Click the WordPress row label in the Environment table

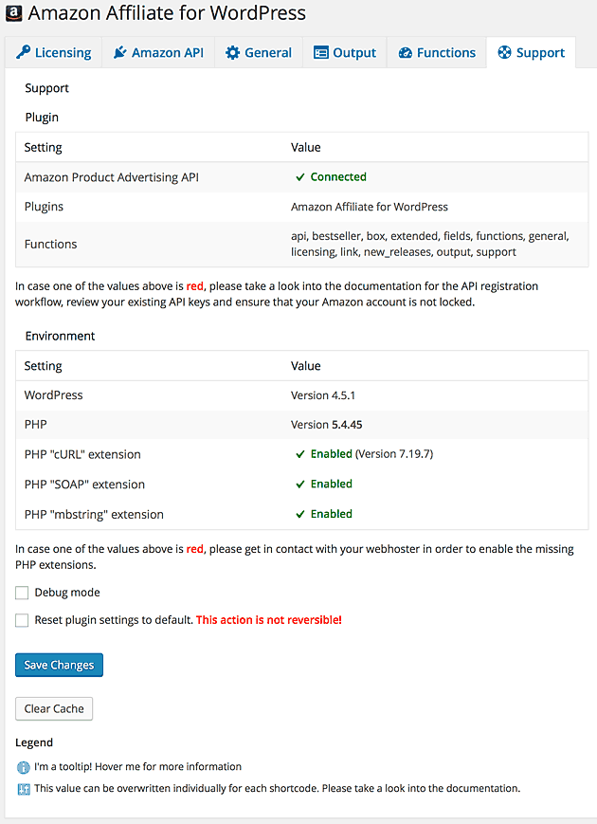pos(54,395)
